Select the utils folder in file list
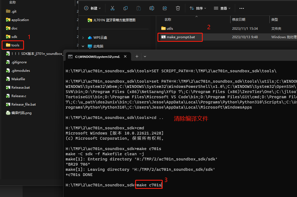Screen dimensions: 297x197 167,28
